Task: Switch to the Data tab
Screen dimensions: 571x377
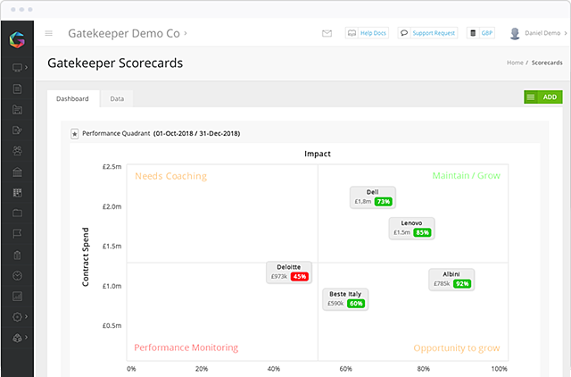Action: coord(117,98)
